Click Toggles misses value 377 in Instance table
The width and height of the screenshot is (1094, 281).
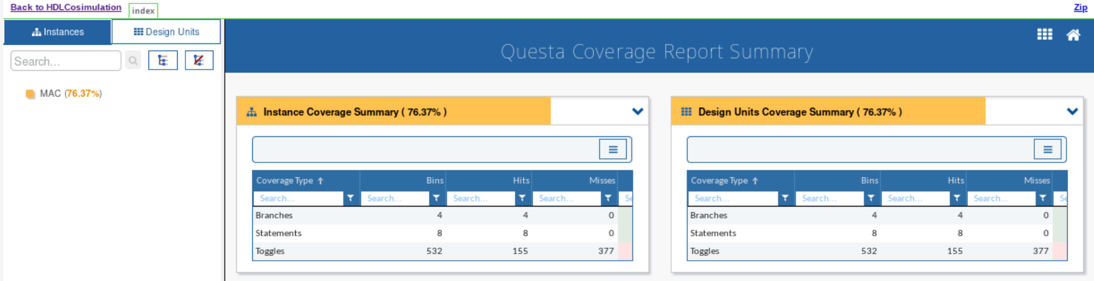point(606,251)
